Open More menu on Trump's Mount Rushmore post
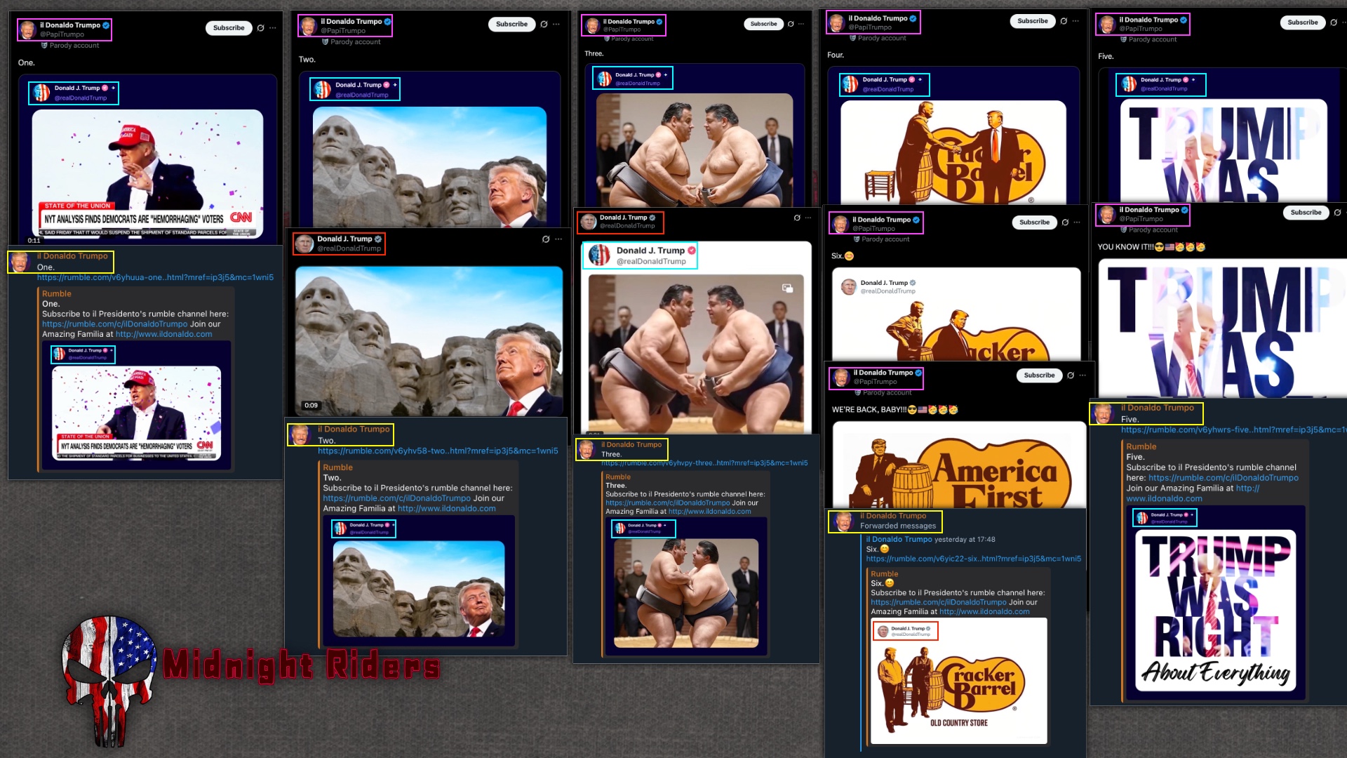The width and height of the screenshot is (1347, 758). pos(558,239)
